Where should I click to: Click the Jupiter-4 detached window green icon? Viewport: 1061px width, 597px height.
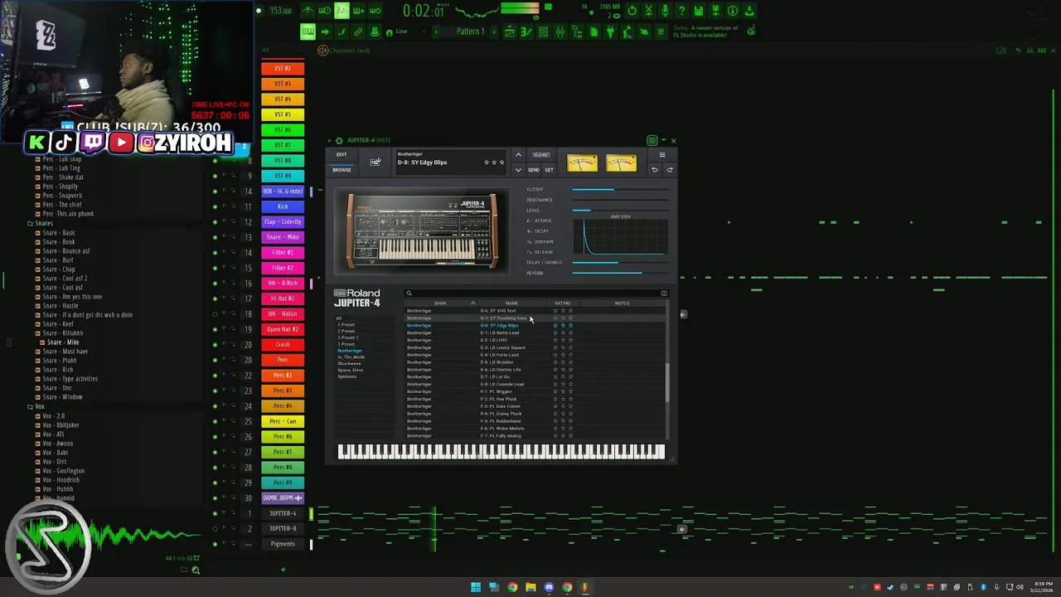click(x=652, y=140)
